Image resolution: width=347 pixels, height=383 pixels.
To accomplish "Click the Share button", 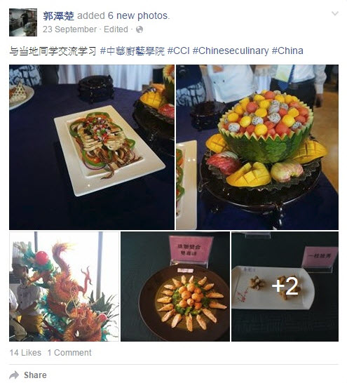I will tap(28, 375).
